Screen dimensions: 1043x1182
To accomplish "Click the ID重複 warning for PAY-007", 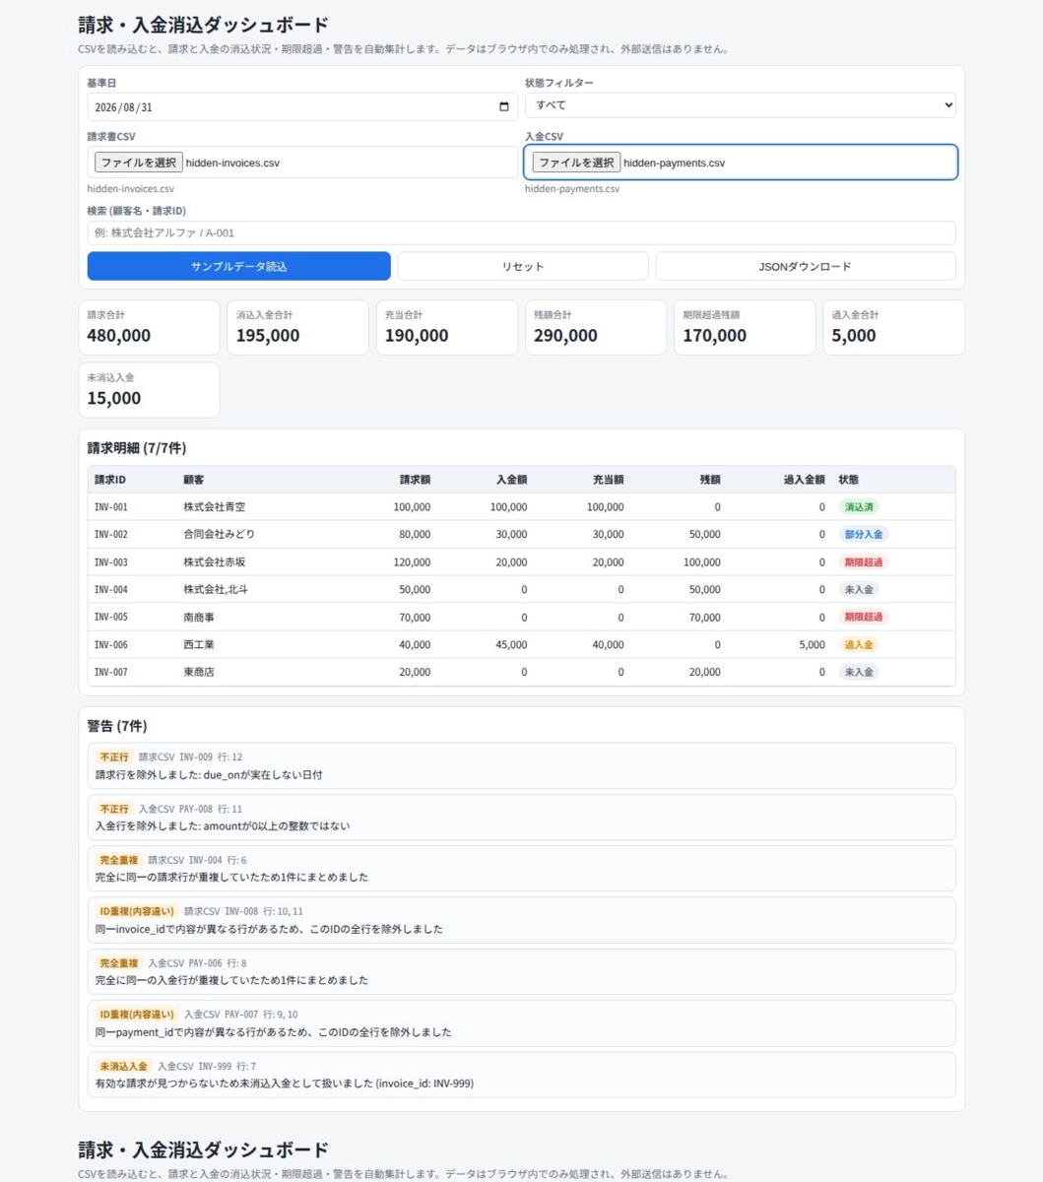I will click(521, 1023).
